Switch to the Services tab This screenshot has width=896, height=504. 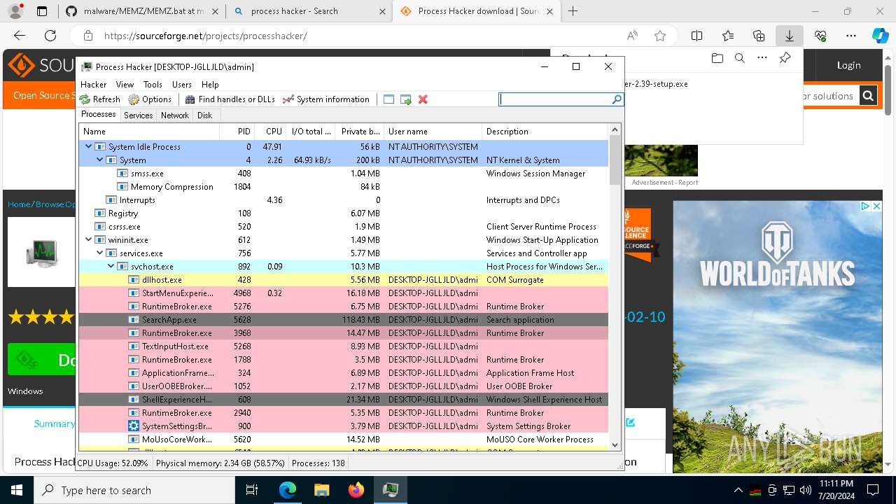139,115
